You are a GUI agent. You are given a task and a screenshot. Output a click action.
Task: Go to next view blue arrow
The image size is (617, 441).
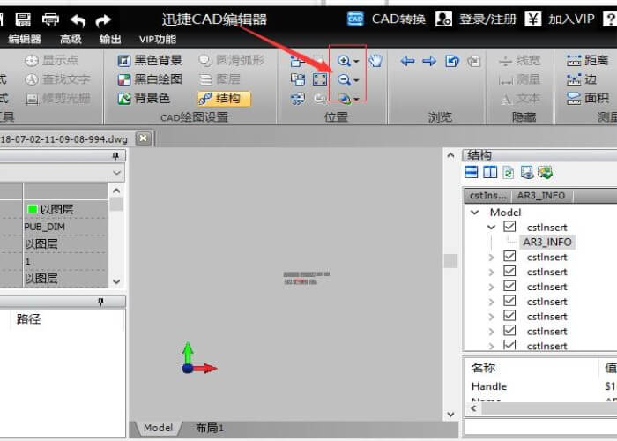pyautogui.click(x=429, y=61)
